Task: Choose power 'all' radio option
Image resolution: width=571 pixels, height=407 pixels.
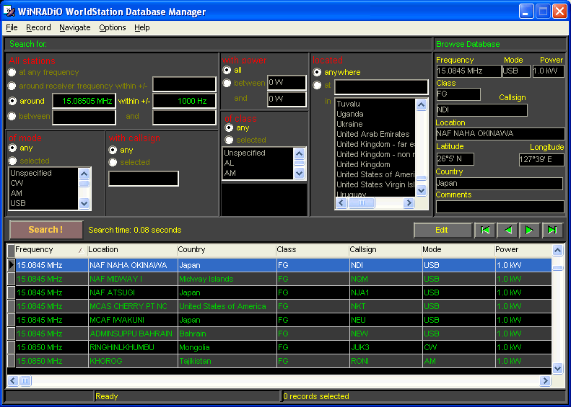Action: point(227,70)
